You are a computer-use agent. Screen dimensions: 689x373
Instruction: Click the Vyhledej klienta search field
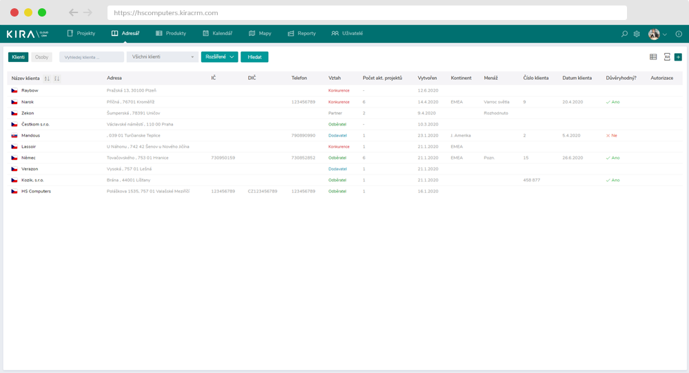[92, 57]
